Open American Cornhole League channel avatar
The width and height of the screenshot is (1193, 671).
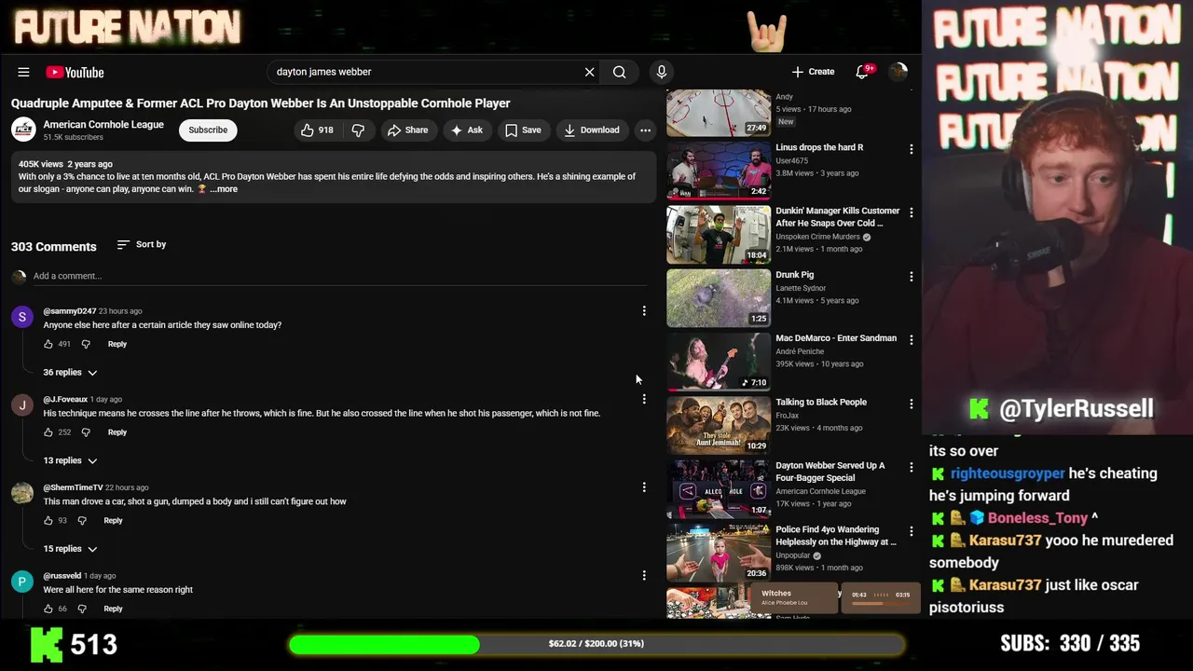(x=24, y=130)
